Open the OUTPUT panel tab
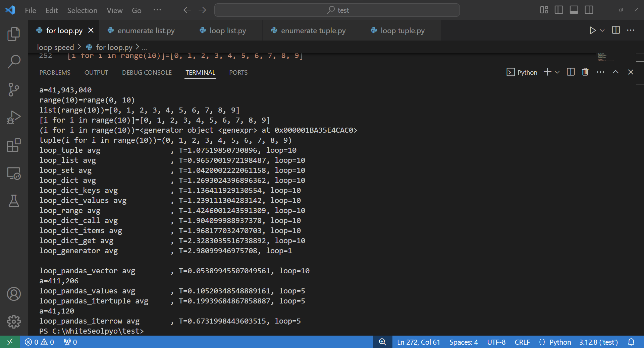 [96, 72]
